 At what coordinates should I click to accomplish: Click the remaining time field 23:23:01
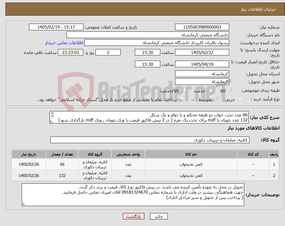click(x=71, y=53)
